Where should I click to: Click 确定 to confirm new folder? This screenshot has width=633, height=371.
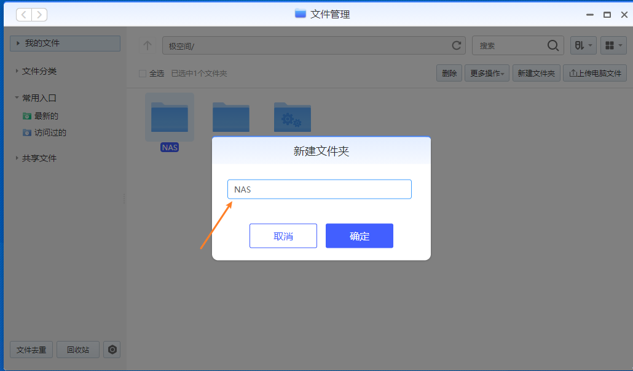360,236
